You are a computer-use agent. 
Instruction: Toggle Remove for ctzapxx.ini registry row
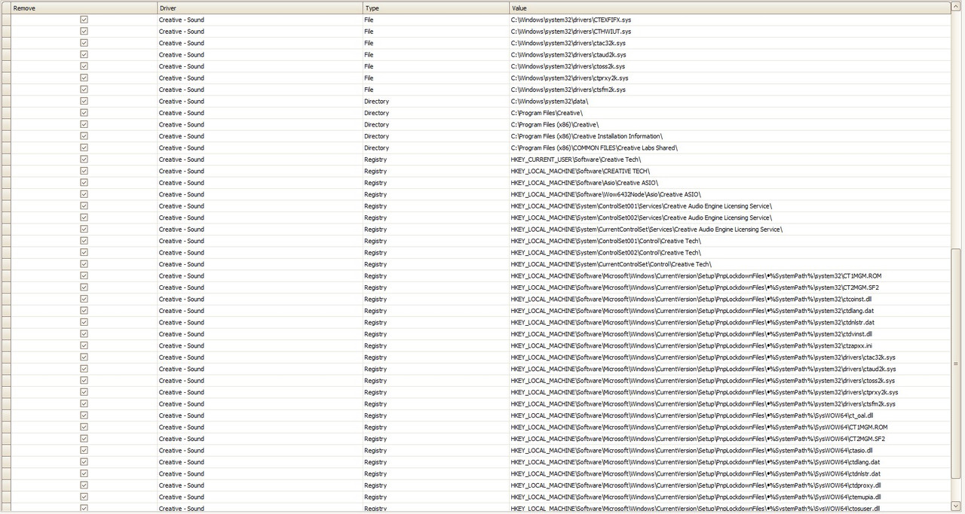[84, 345]
